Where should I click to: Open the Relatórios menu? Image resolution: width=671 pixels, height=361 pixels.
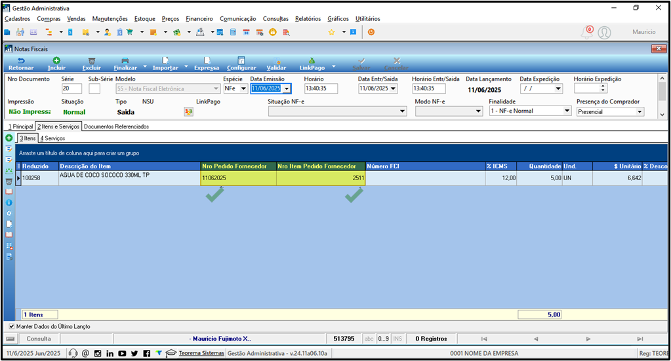pos(308,19)
